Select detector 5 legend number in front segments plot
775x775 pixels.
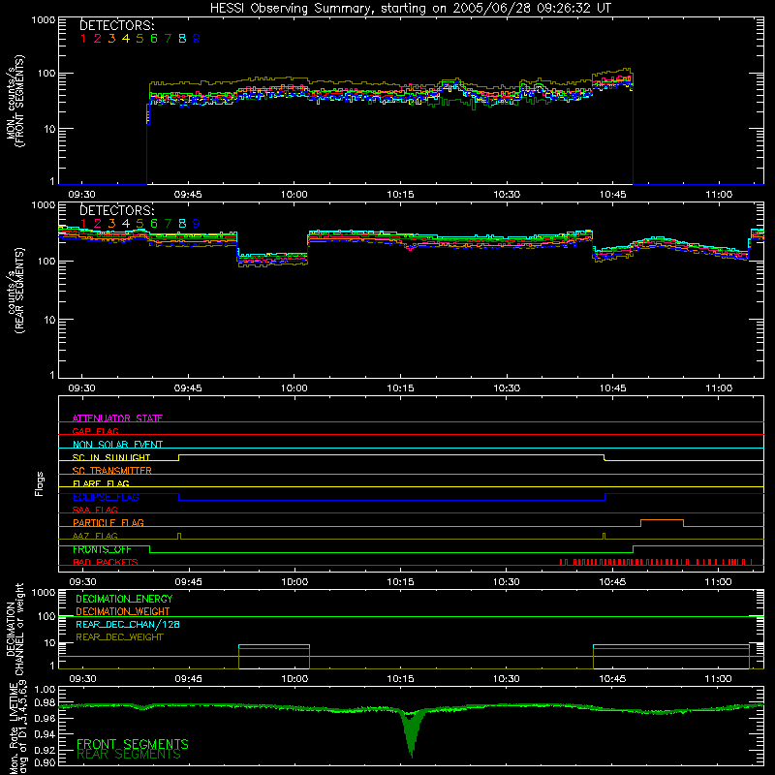click(x=139, y=39)
